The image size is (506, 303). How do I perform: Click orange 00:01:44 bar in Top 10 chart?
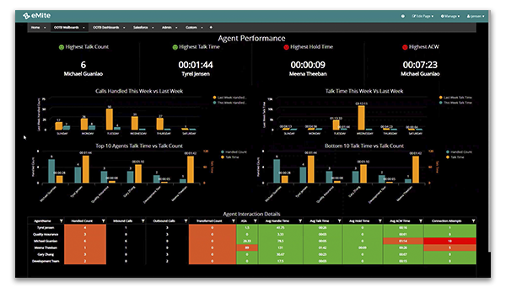[x=85, y=169]
